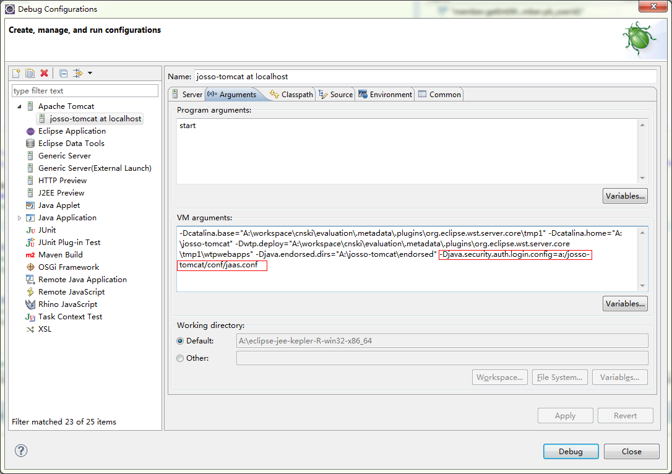
Task: Click inside the VM arguments text area
Action: 407,259
